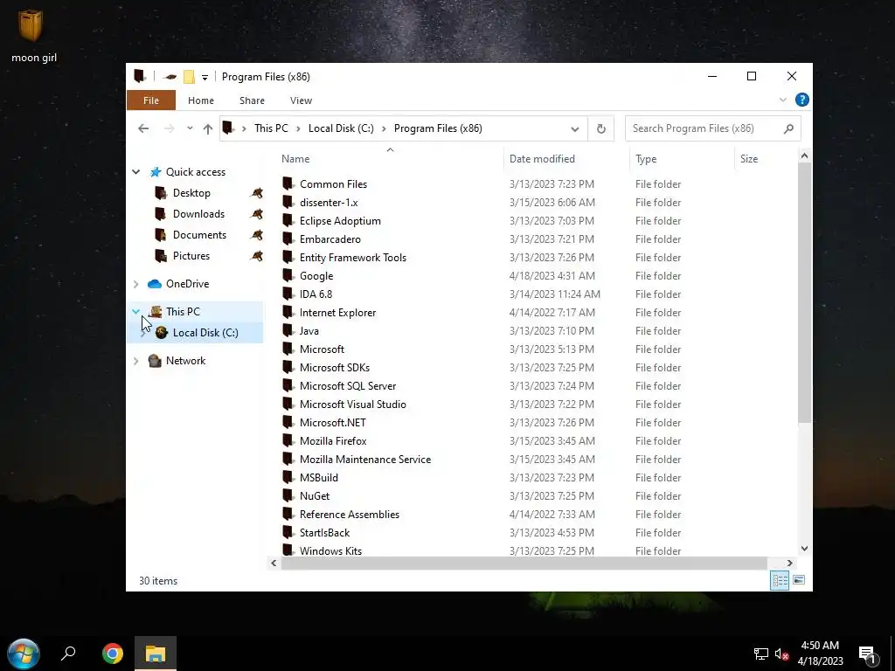Open Customize Quick Access Toolbar dropdown

(205, 77)
